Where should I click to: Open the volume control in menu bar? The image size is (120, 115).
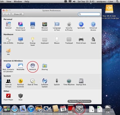point(74,2)
